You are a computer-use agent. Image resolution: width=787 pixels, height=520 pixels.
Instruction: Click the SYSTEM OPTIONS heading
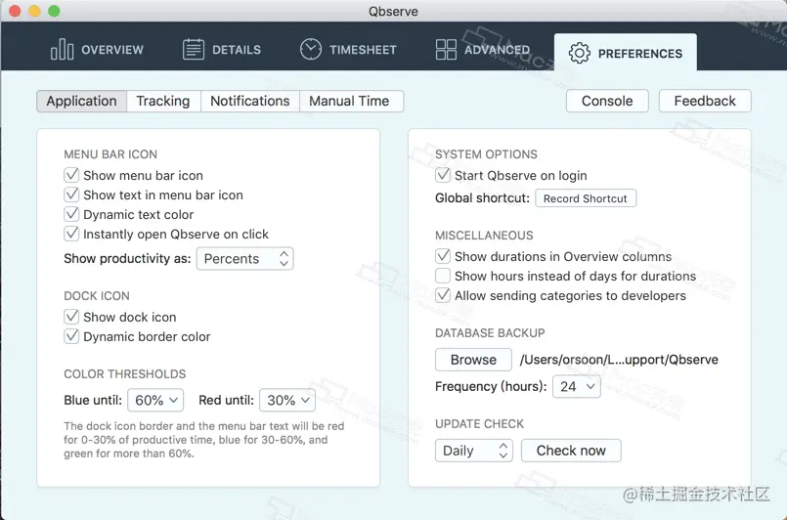pos(486,154)
